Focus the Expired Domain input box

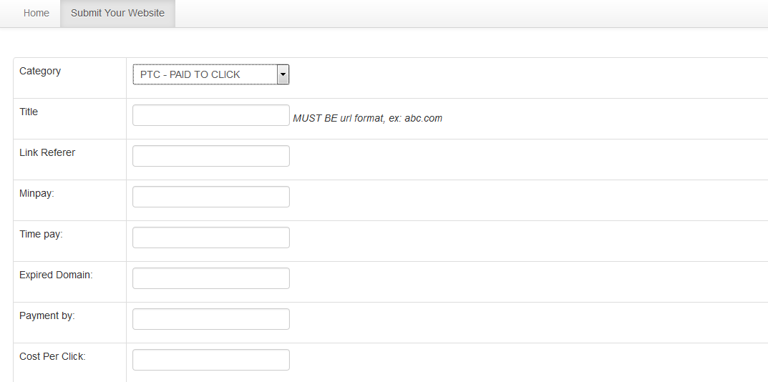(211, 278)
